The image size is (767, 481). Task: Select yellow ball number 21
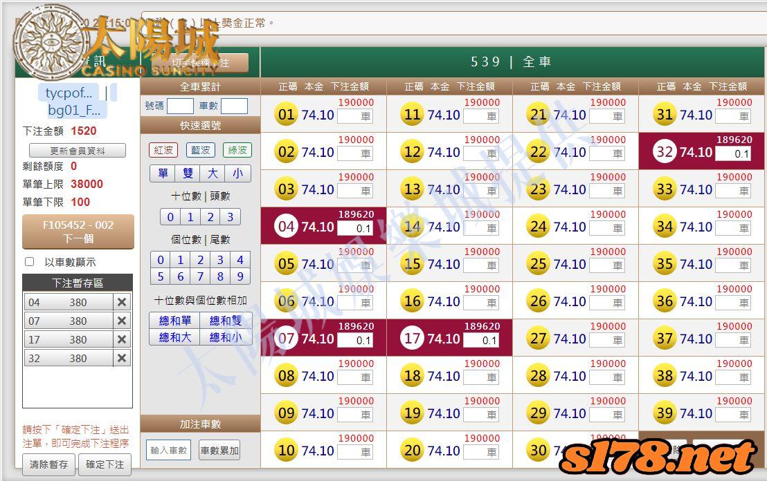pos(538,114)
